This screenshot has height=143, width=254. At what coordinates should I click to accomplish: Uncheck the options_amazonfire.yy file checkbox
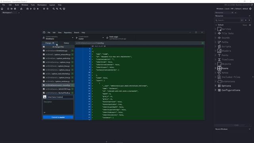pos(44,54)
